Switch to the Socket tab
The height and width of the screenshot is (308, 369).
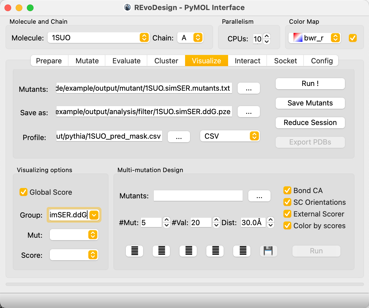tap(285, 61)
